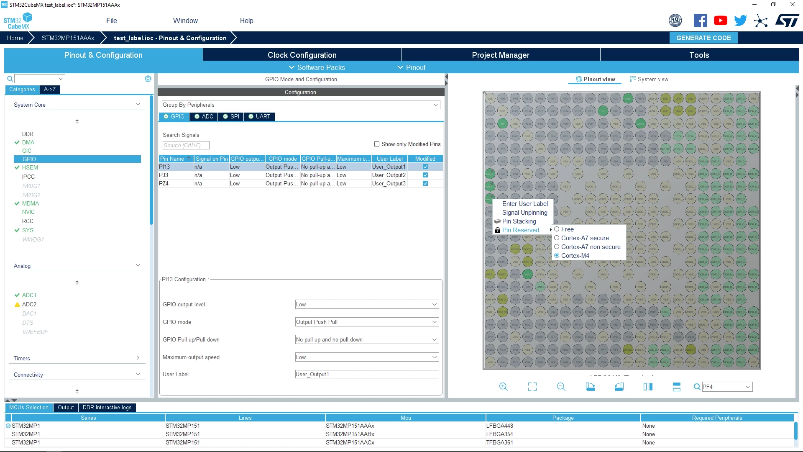Choose Signal Unpinning from context menu
The image size is (803, 452).
[524, 213]
